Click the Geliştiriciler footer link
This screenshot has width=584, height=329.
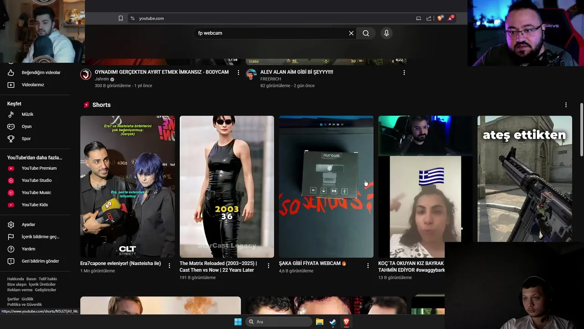46,290
